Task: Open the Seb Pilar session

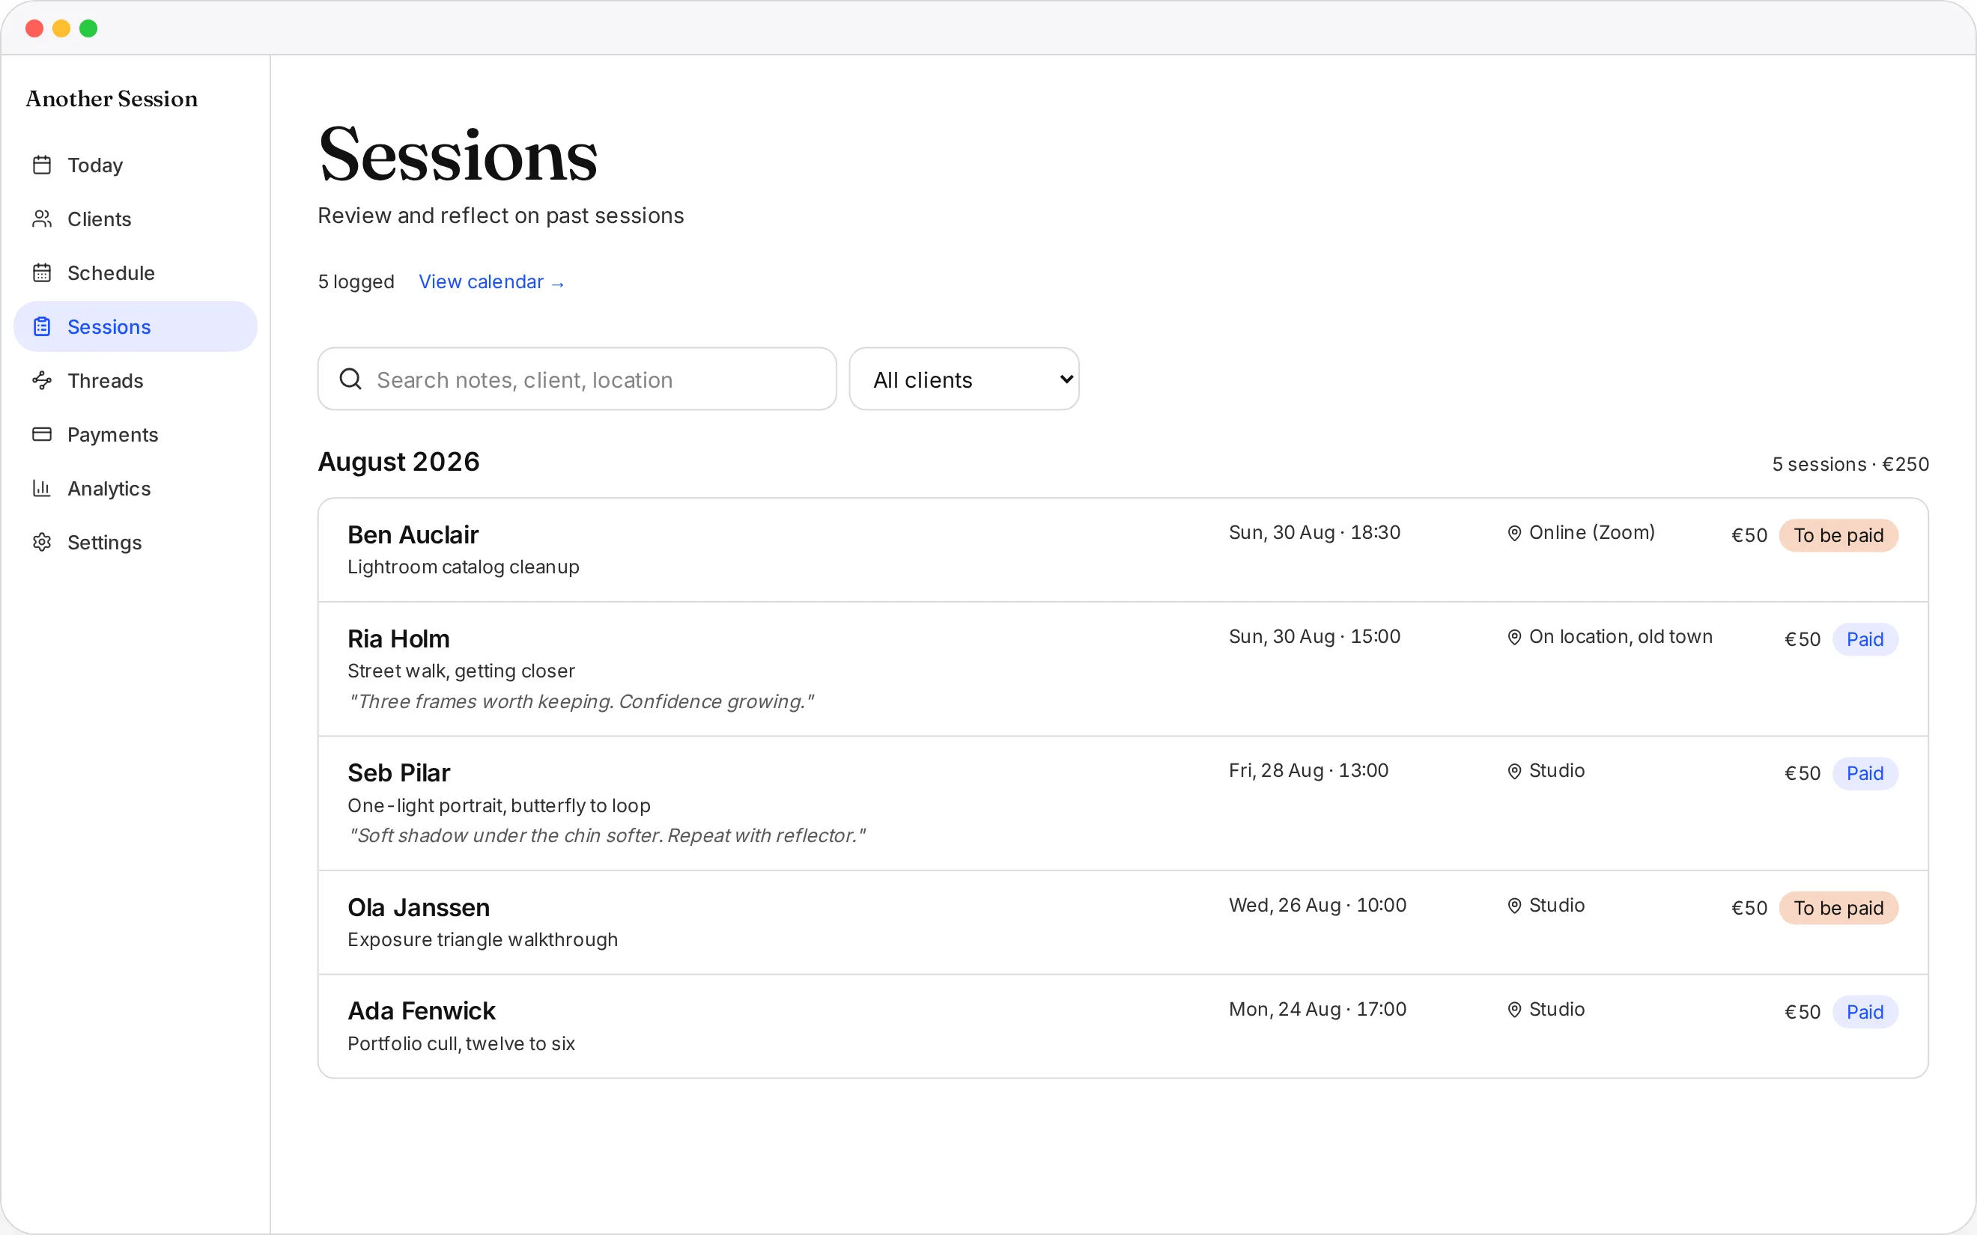Action: click(1123, 804)
